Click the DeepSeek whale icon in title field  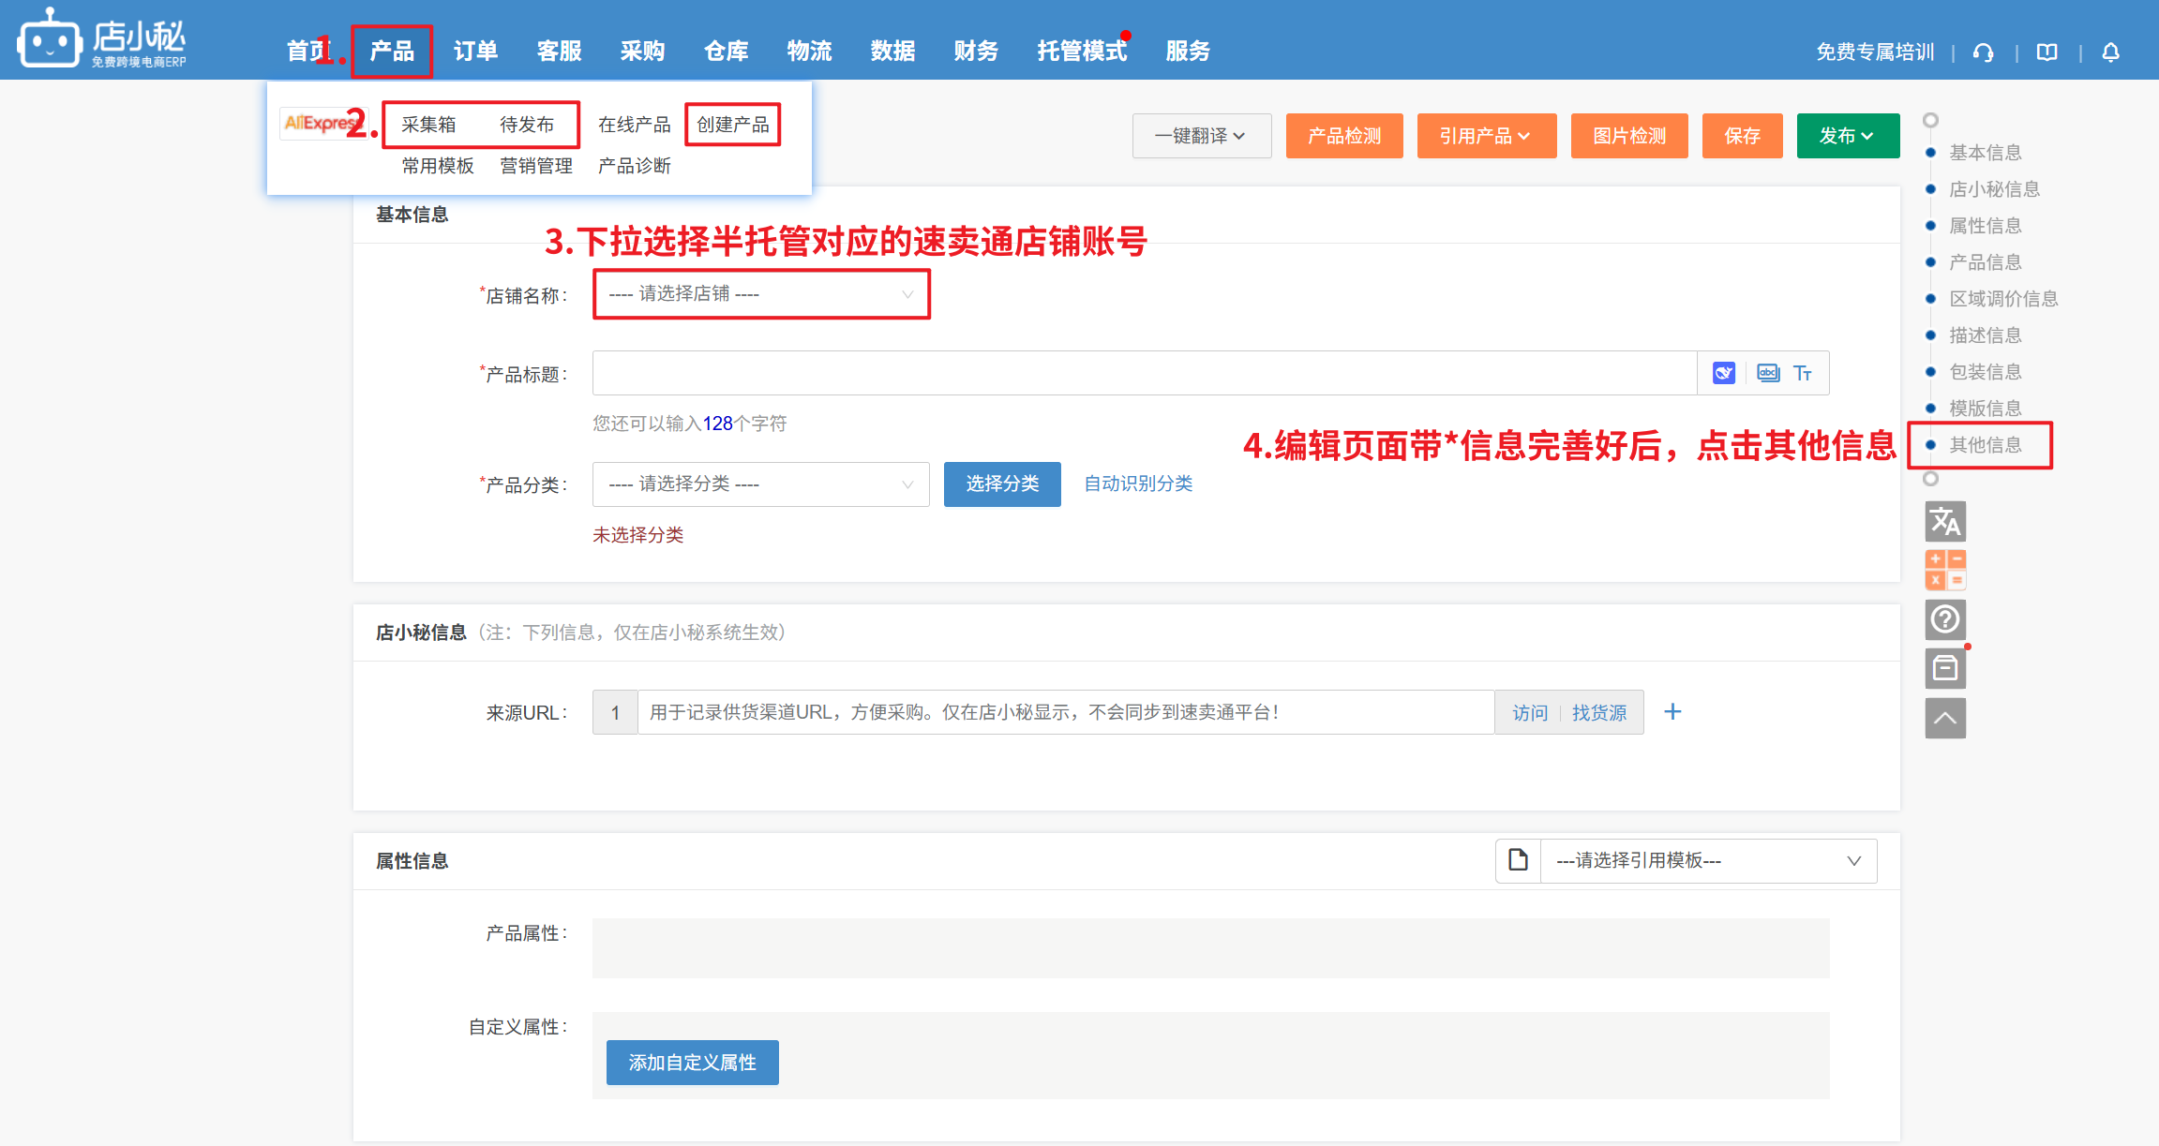1723,373
